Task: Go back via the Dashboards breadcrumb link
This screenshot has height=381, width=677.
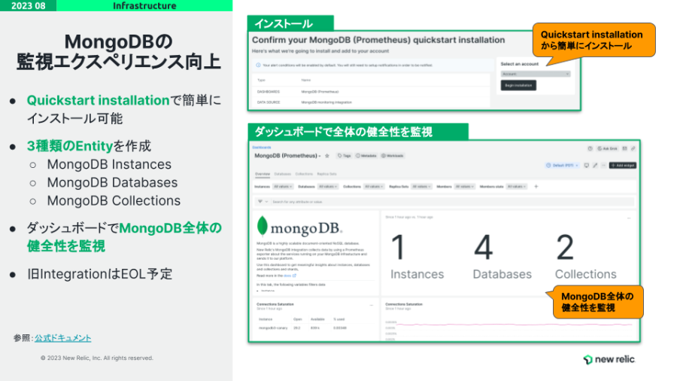Action: [262, 148]
